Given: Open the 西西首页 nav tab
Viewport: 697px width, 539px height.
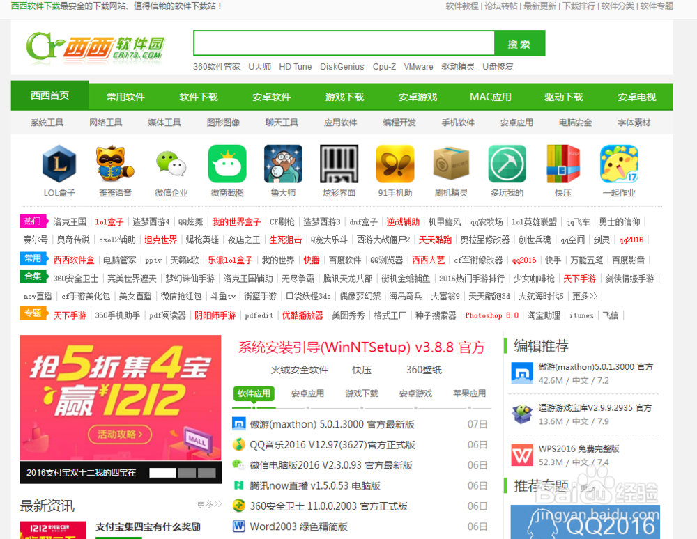Looking at the screenshot, I should pos(49,95).
